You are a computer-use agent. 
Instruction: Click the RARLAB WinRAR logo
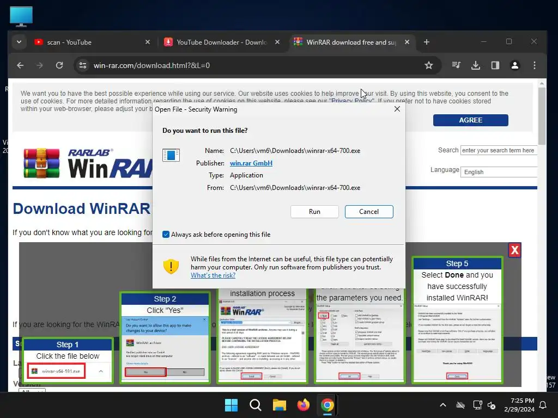click(88, 163)
